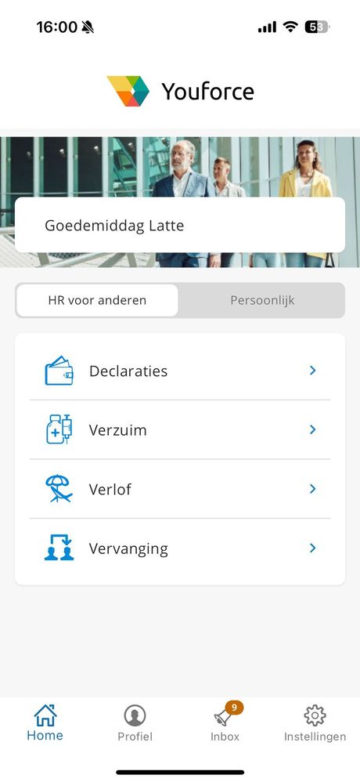The height and width of the screenshot is (782, 360).
Task: Switch to HR voor anderen segment
Action: 97,300
